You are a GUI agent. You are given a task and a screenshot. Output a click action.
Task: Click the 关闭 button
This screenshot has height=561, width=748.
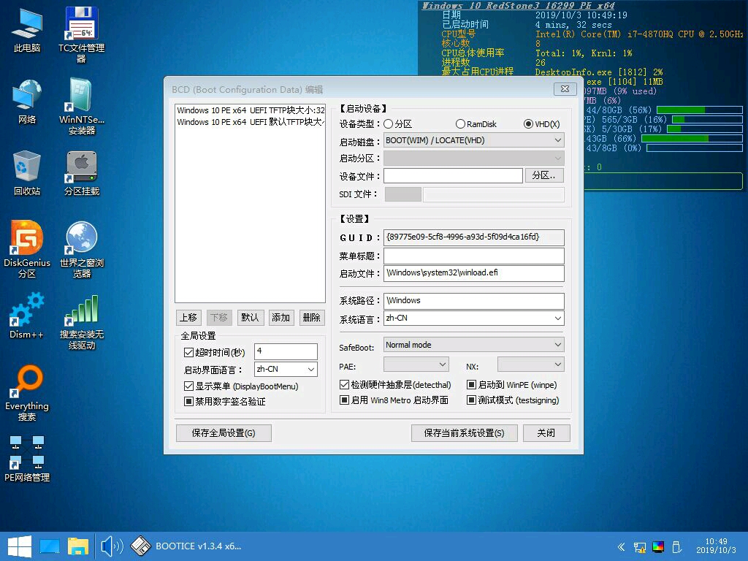coord(546,433)
